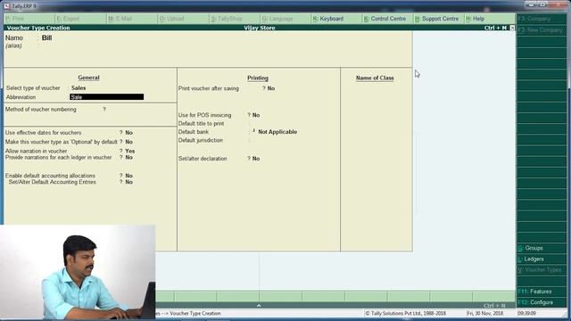The height and width of the screenshot is (321, 571).
Task: Click the (alias) field label
Action: click(x=13, y=45)
